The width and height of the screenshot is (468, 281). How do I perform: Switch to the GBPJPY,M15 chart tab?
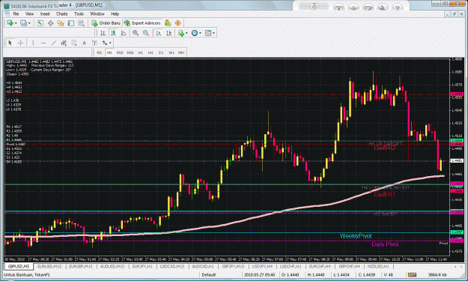pyautogui.click(x=233, y=266)
